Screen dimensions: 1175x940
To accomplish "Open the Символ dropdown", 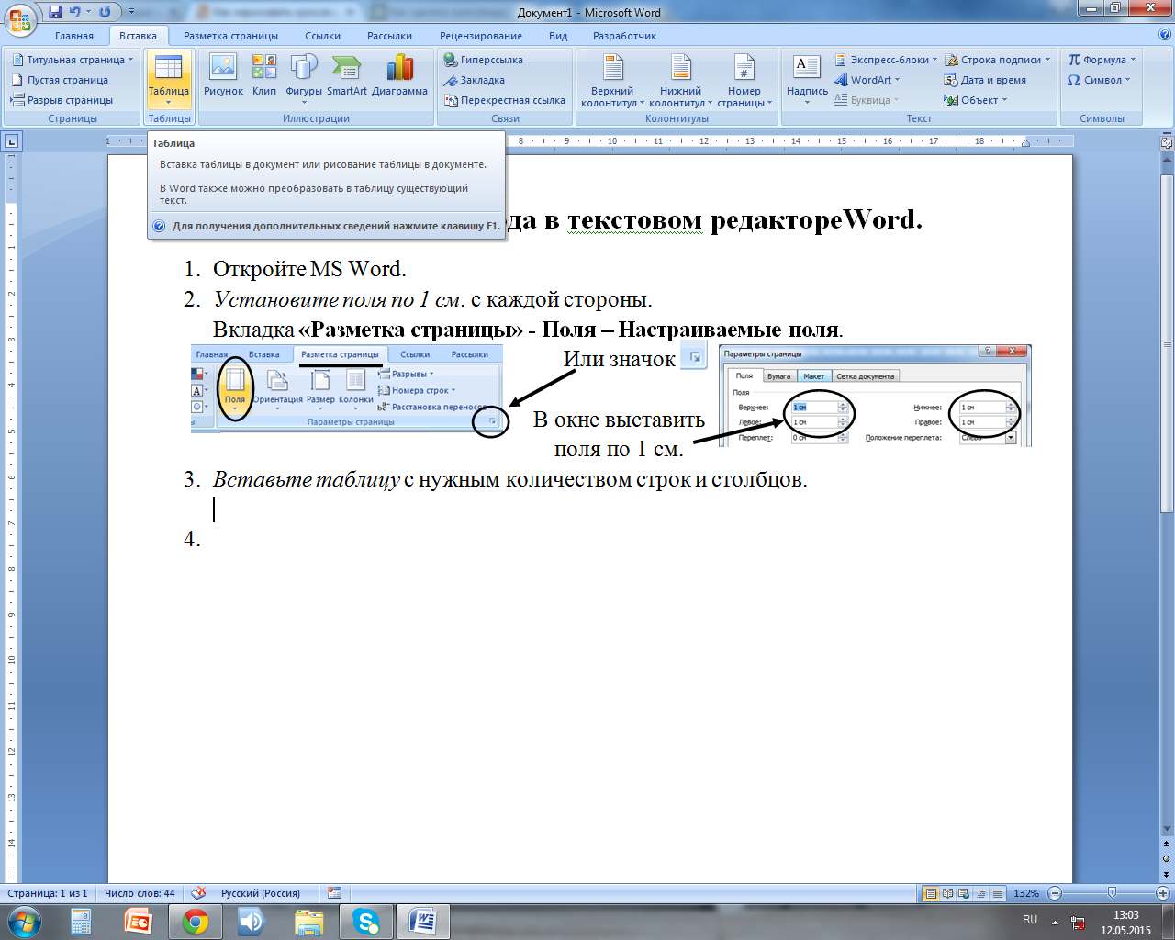I will point(1099,80).
